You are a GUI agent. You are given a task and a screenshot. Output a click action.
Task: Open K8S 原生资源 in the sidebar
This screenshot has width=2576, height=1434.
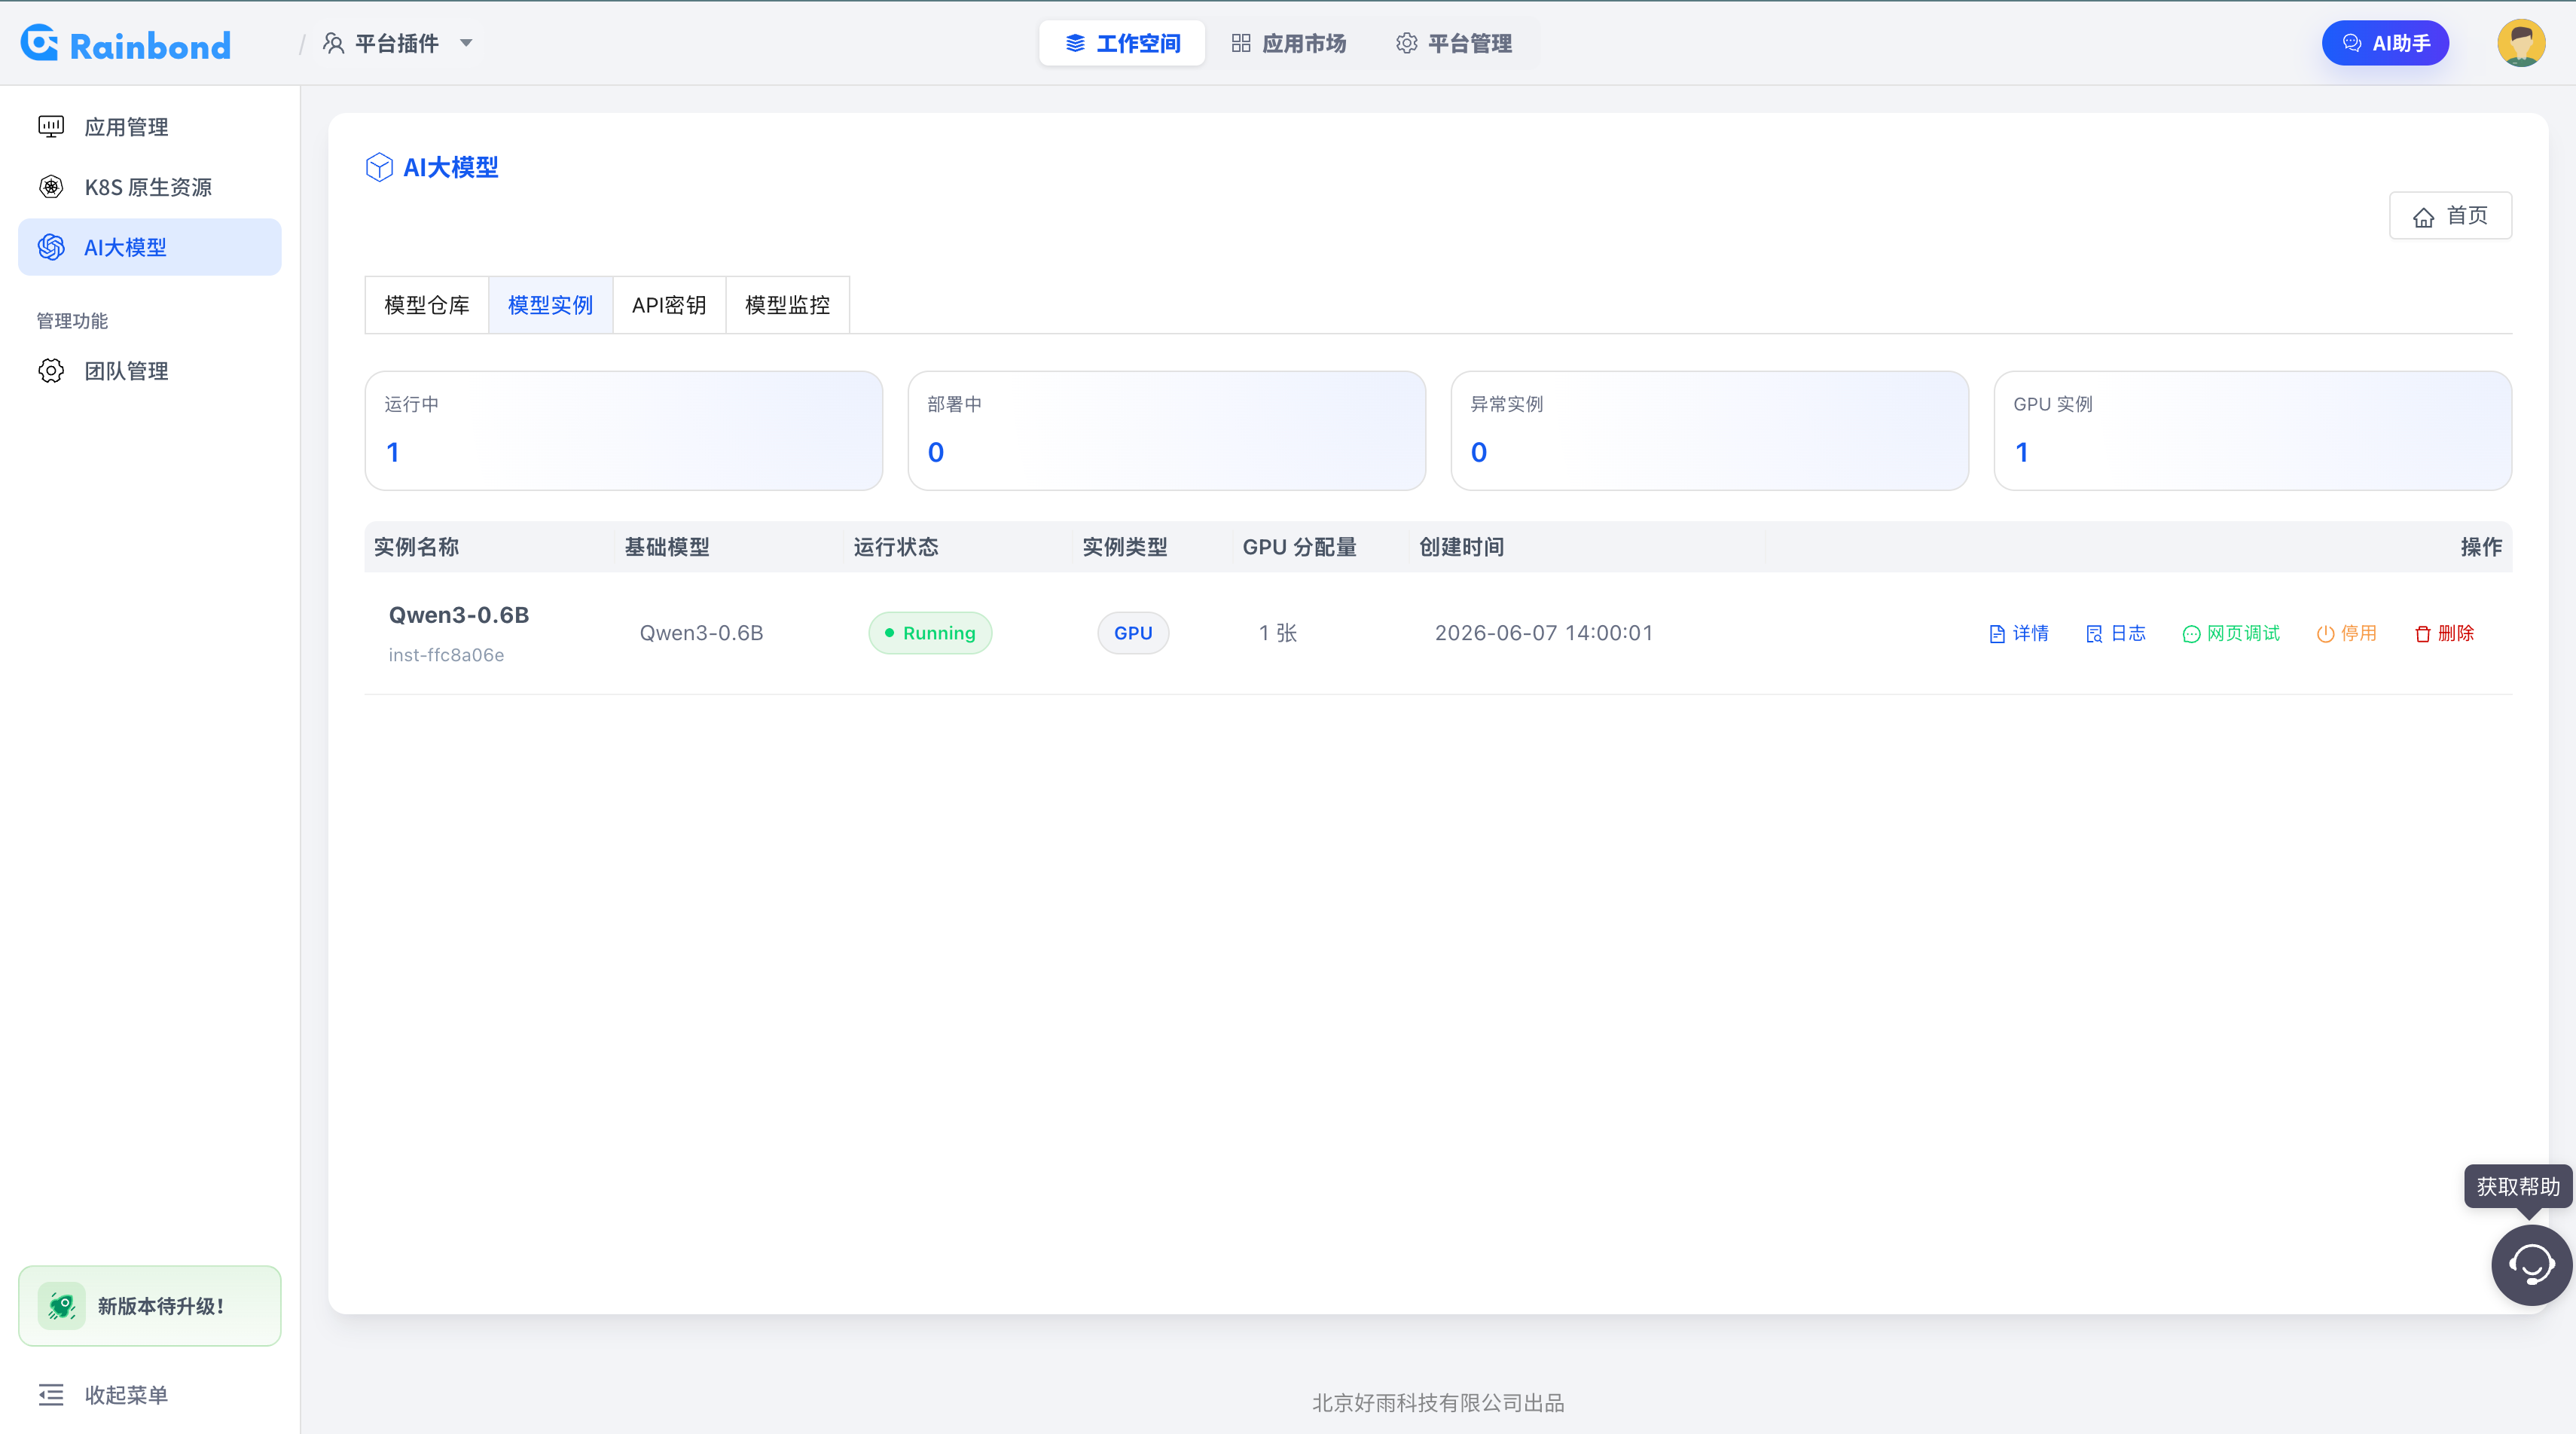pos(150,187)
